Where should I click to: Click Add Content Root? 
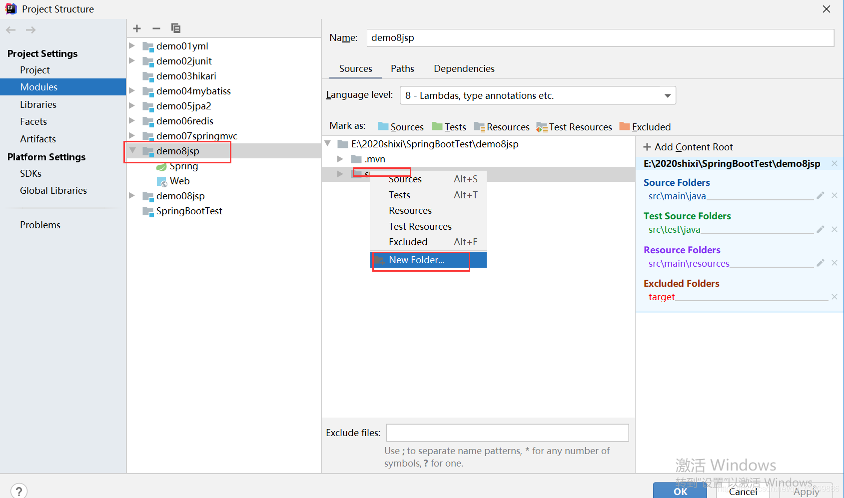[688, 147]
